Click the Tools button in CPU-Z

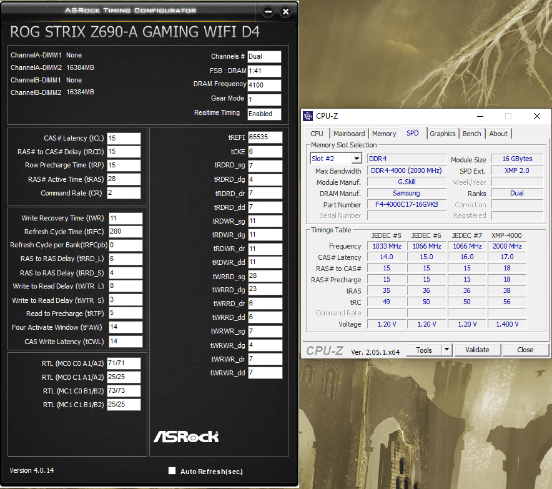tap(424, 350)
